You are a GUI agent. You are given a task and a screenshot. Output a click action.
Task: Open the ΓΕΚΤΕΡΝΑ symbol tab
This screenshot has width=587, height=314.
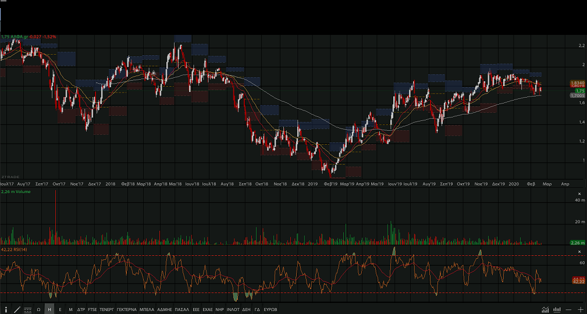click(126, 310)
